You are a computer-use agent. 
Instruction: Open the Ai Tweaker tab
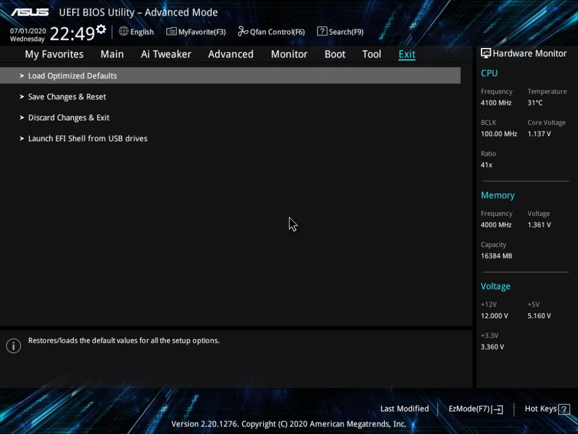click(166, 54)
